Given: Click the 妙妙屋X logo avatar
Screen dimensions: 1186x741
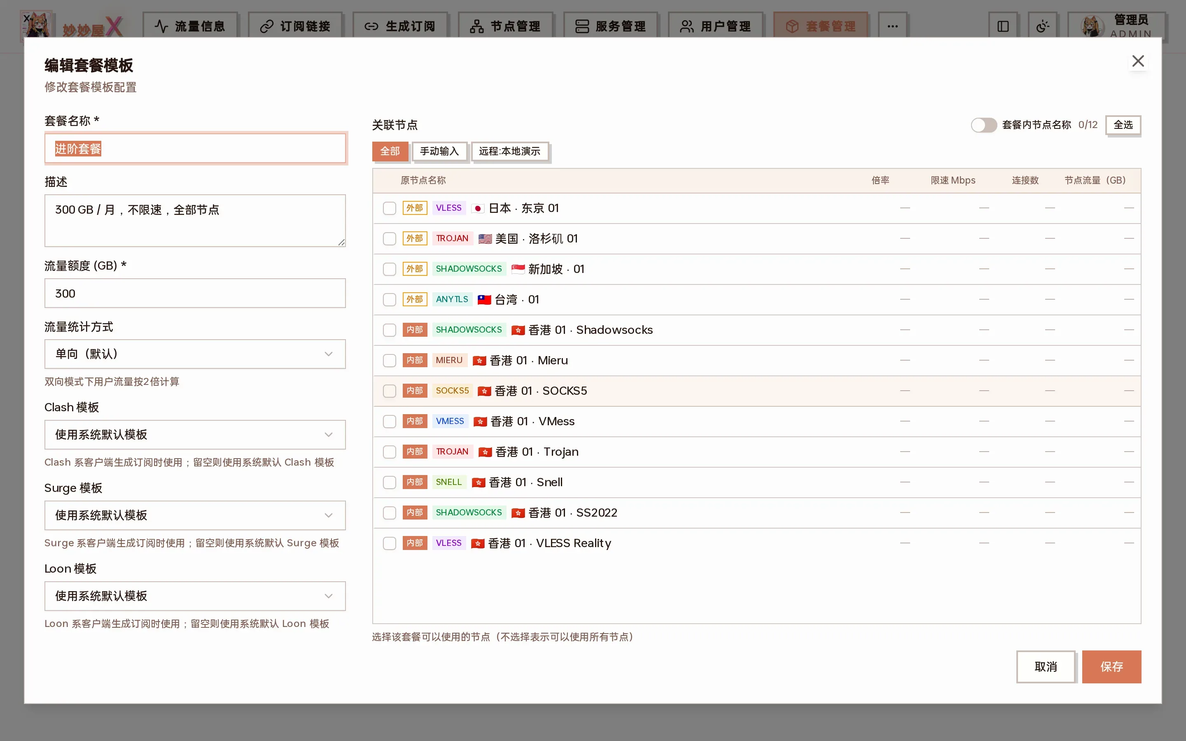Looking at the screenshot, I should tap(36, 26).
